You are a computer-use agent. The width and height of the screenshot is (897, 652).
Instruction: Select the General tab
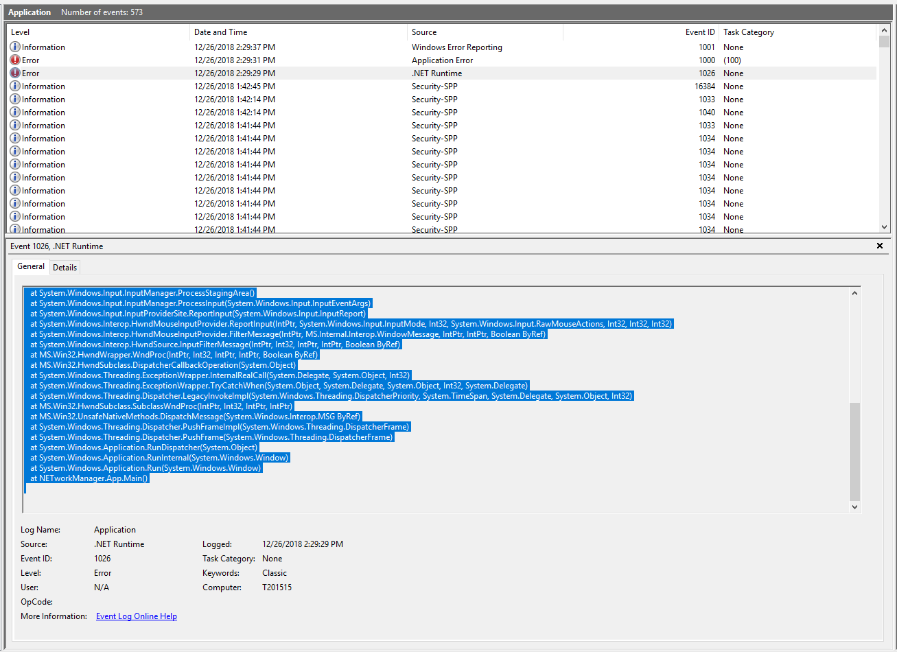(31, 266)
